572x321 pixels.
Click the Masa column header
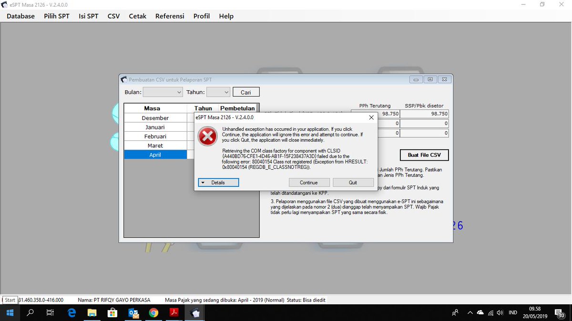point(152,108)
